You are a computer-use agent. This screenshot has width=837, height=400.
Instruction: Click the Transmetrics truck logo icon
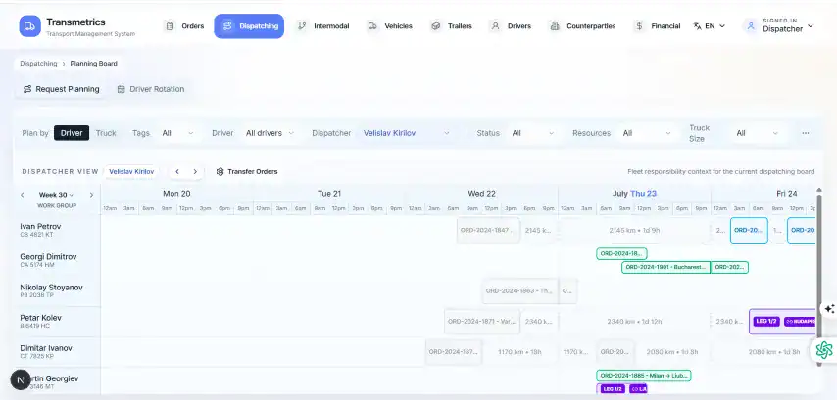[x=29, y=26]
